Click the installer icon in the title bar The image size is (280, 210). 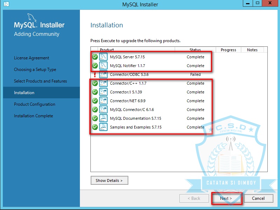tap(6, 4)
